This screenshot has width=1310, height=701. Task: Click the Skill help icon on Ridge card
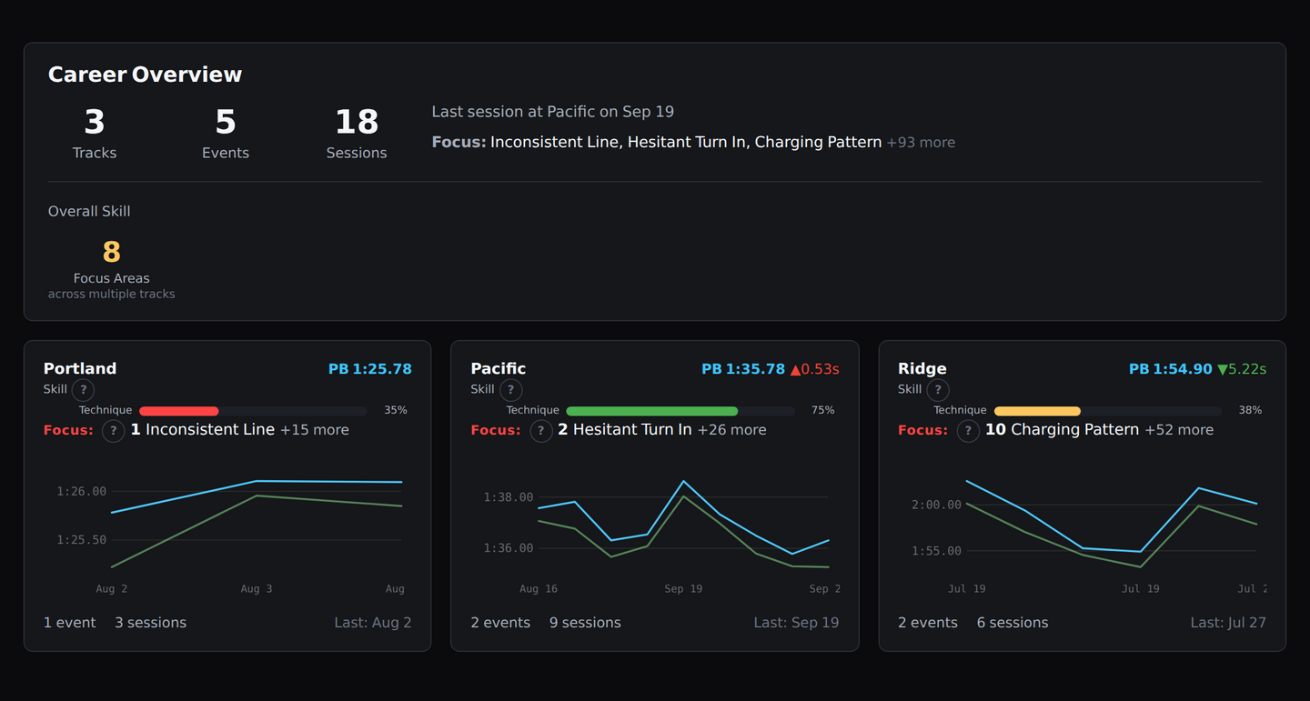tap(938, 389)
